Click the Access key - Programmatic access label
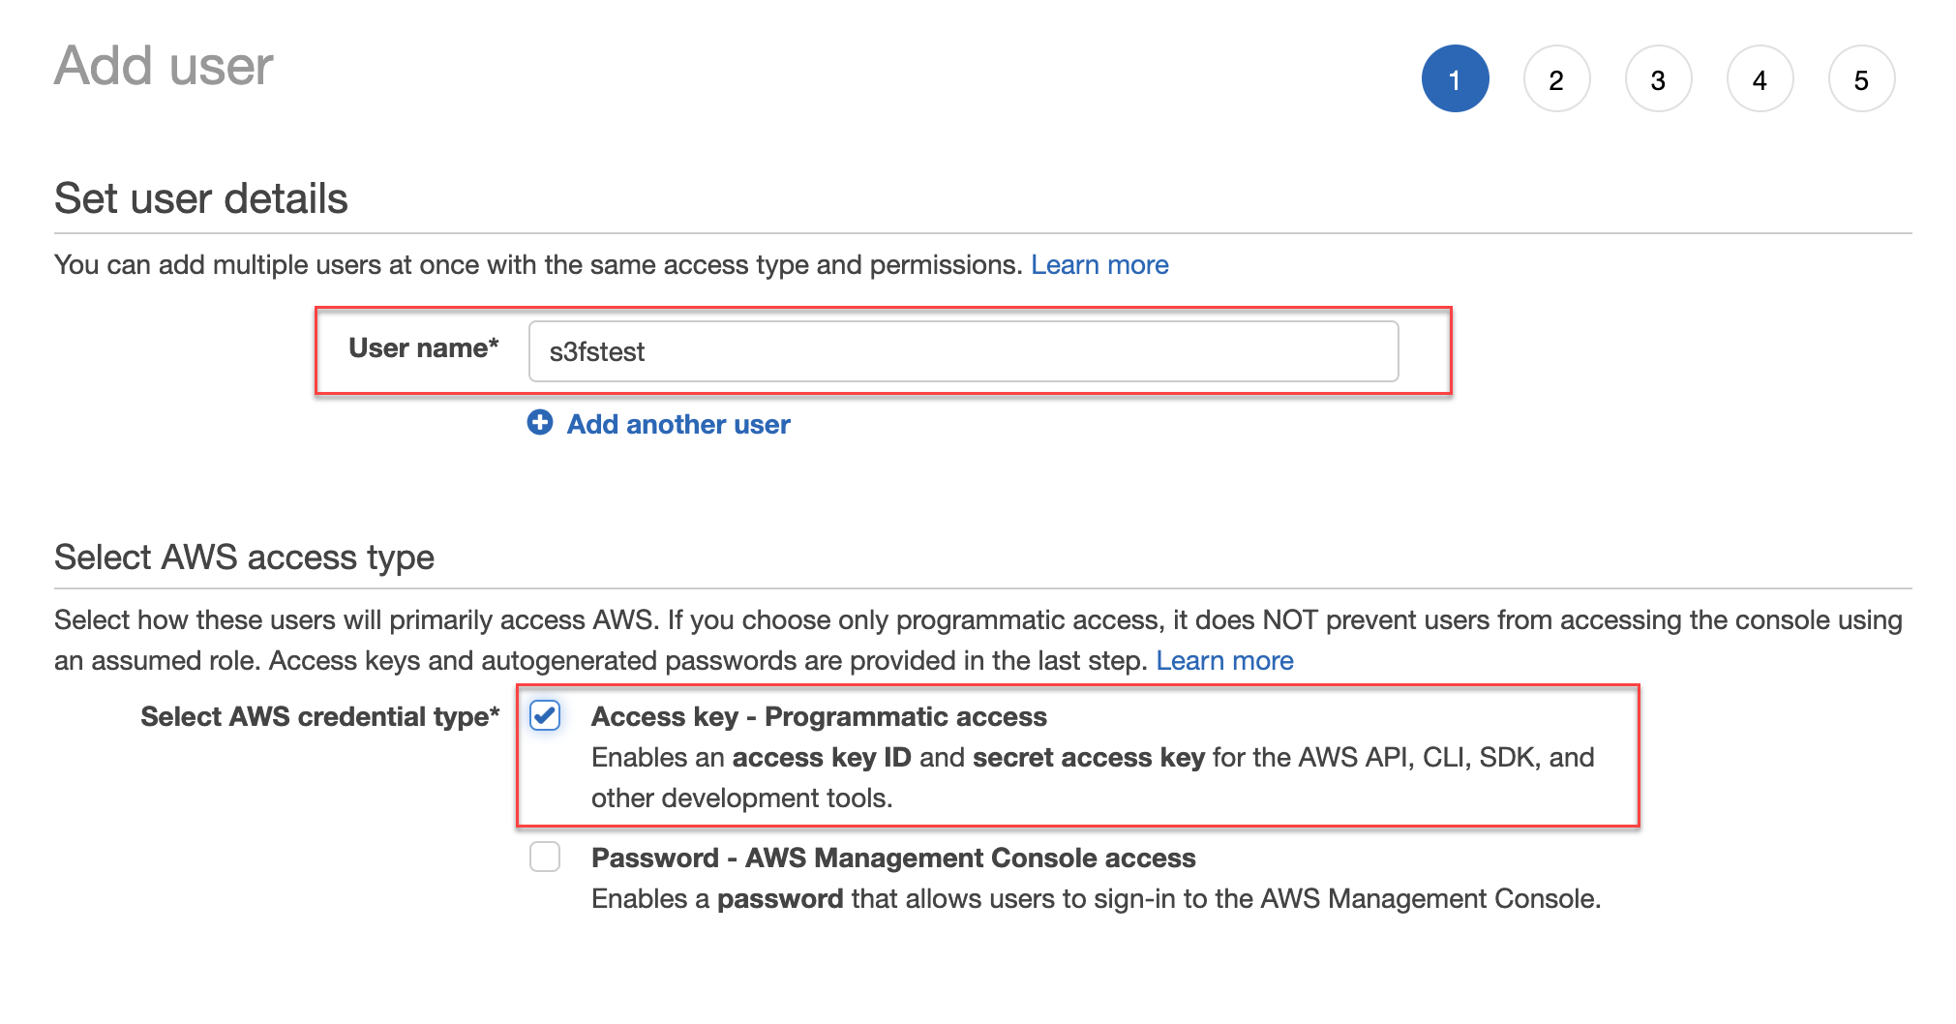The height and width of the screenshot is (1024, 1956). point(819,716)
